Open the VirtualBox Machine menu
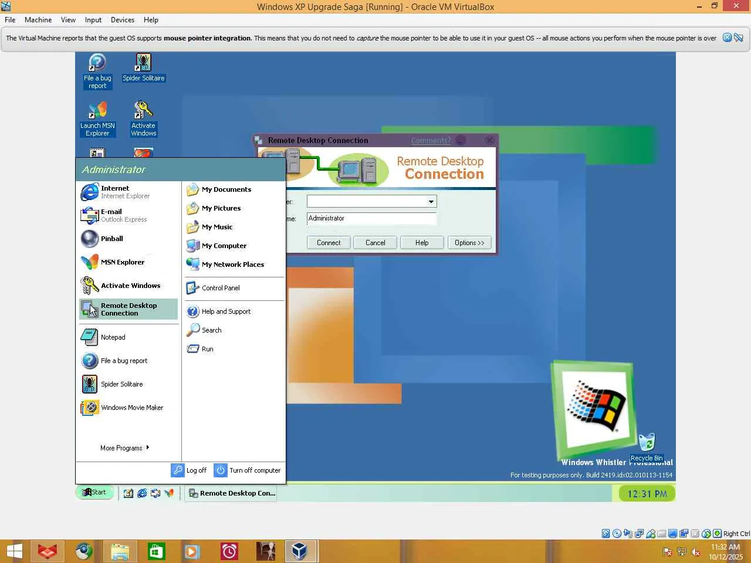Screen dimensions: 751x563 coord(38,20)
